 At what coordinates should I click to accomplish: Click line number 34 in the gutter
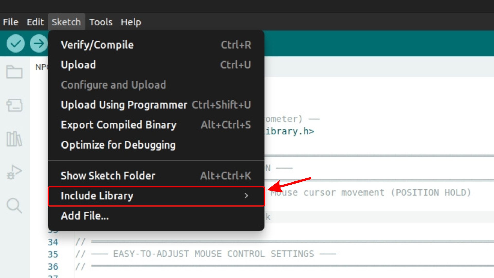(x=53, y=242)
